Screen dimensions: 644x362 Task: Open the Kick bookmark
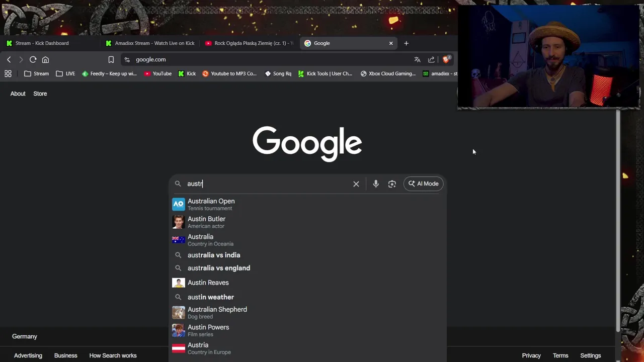pyautogui.click(x=187, y=73)
